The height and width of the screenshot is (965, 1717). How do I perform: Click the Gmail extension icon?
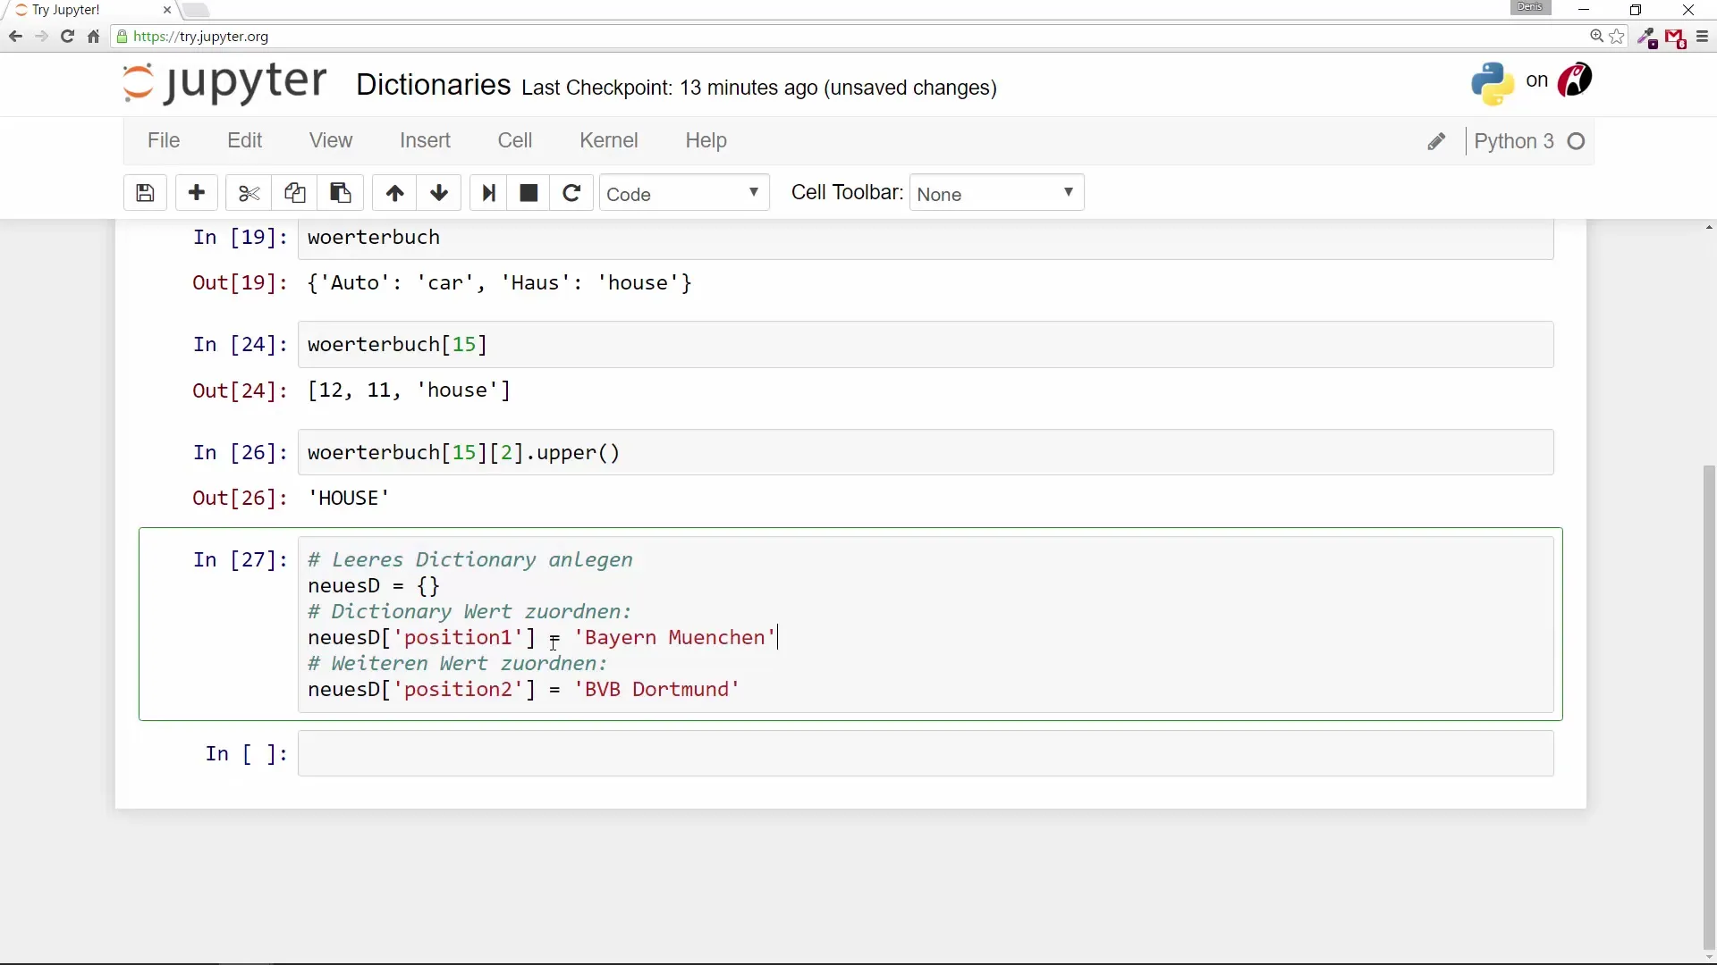pyautogui.click(x=1676, y=38)
